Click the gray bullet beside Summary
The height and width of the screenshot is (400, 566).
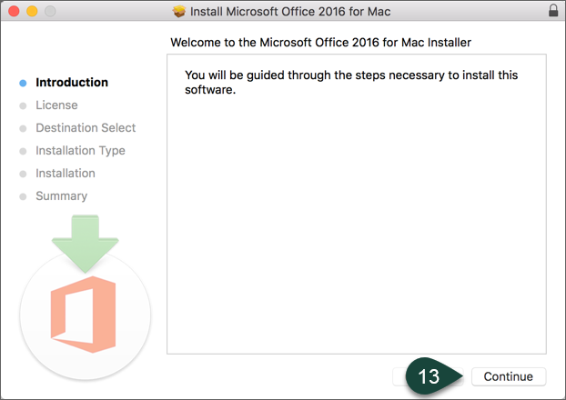(x=23, y=196)
